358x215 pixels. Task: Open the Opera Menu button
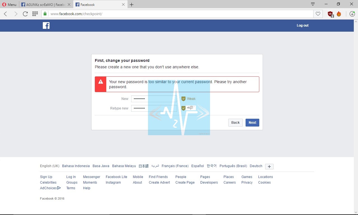pyautogui.click(x=10, y=4)
